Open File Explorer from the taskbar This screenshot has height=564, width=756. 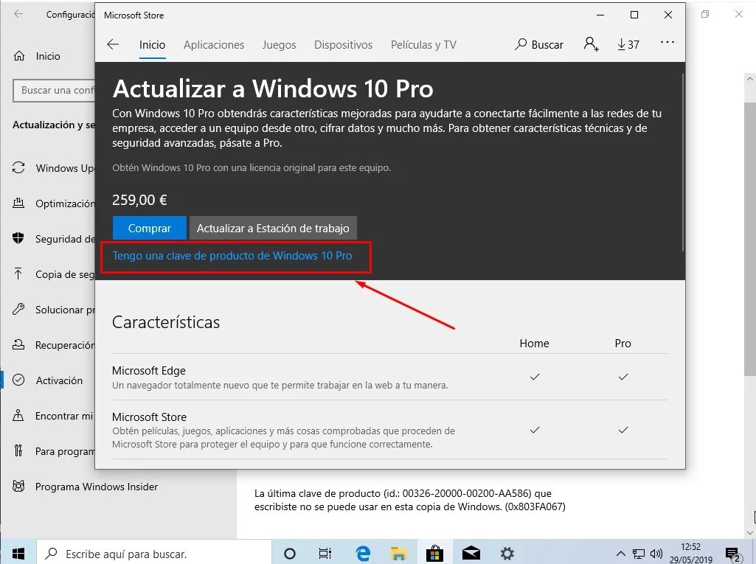tap(399, 554)
